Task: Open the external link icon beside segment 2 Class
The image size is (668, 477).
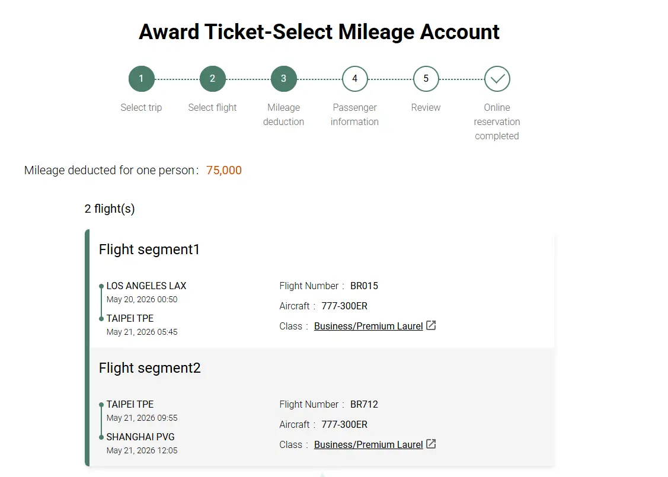Action: 431,444
